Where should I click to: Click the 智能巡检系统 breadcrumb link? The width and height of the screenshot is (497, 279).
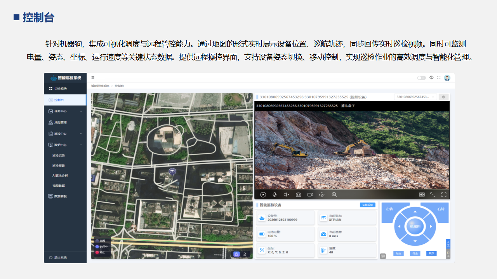pos(100,86)
